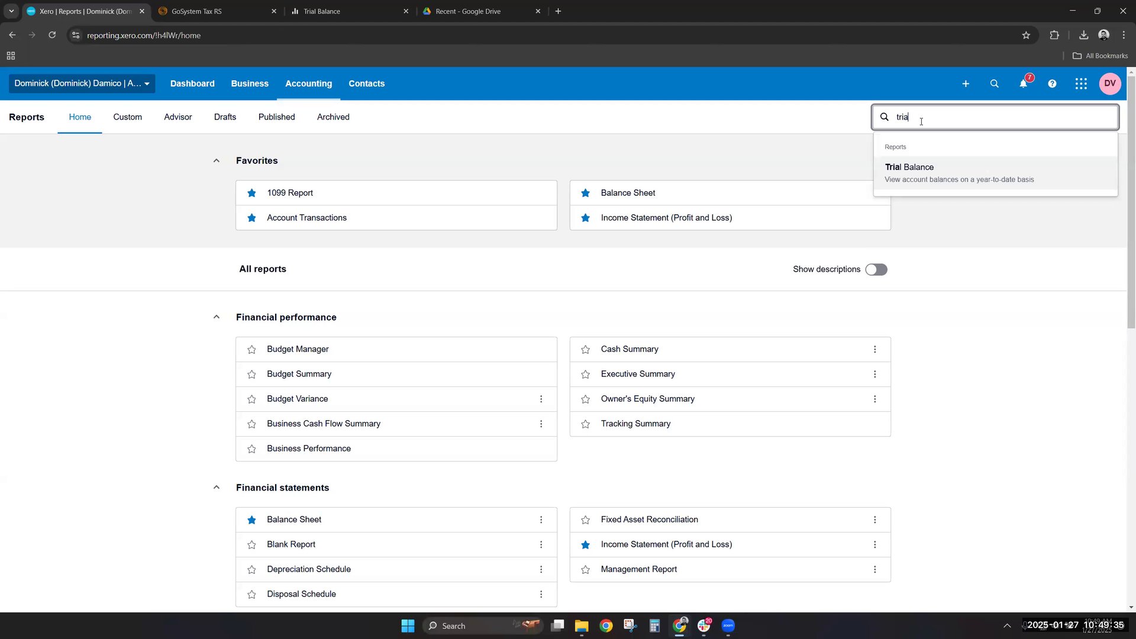Unfavorite 1099 Report in Favorites

tap(251, 193)
